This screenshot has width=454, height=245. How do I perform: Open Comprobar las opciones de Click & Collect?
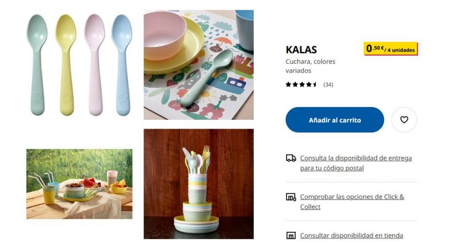[x=352, y=202]
